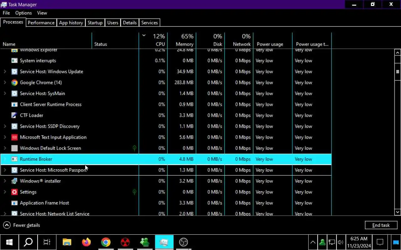The width and height of the screenshot is (401, 250).
Task: Click the Service Host: SSDP Discovery gear icon
Action: tap(14, 126)
